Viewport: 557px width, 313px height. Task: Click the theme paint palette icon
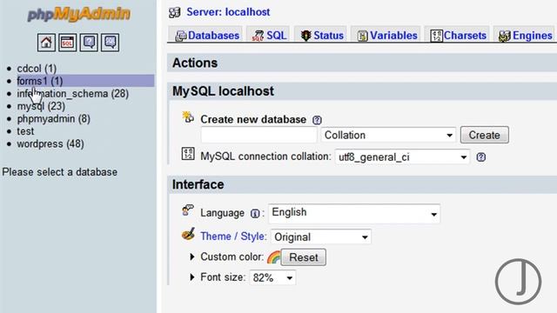coord(188,234)
